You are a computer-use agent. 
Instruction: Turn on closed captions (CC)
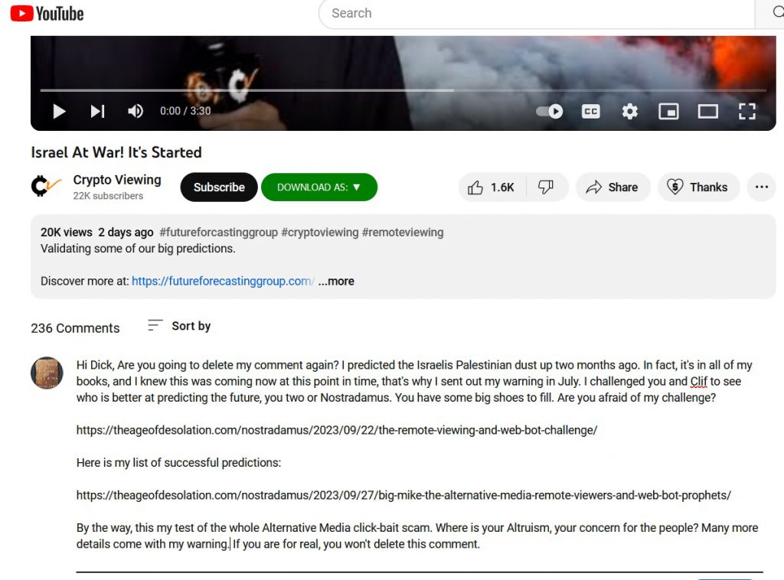[590, 111]
